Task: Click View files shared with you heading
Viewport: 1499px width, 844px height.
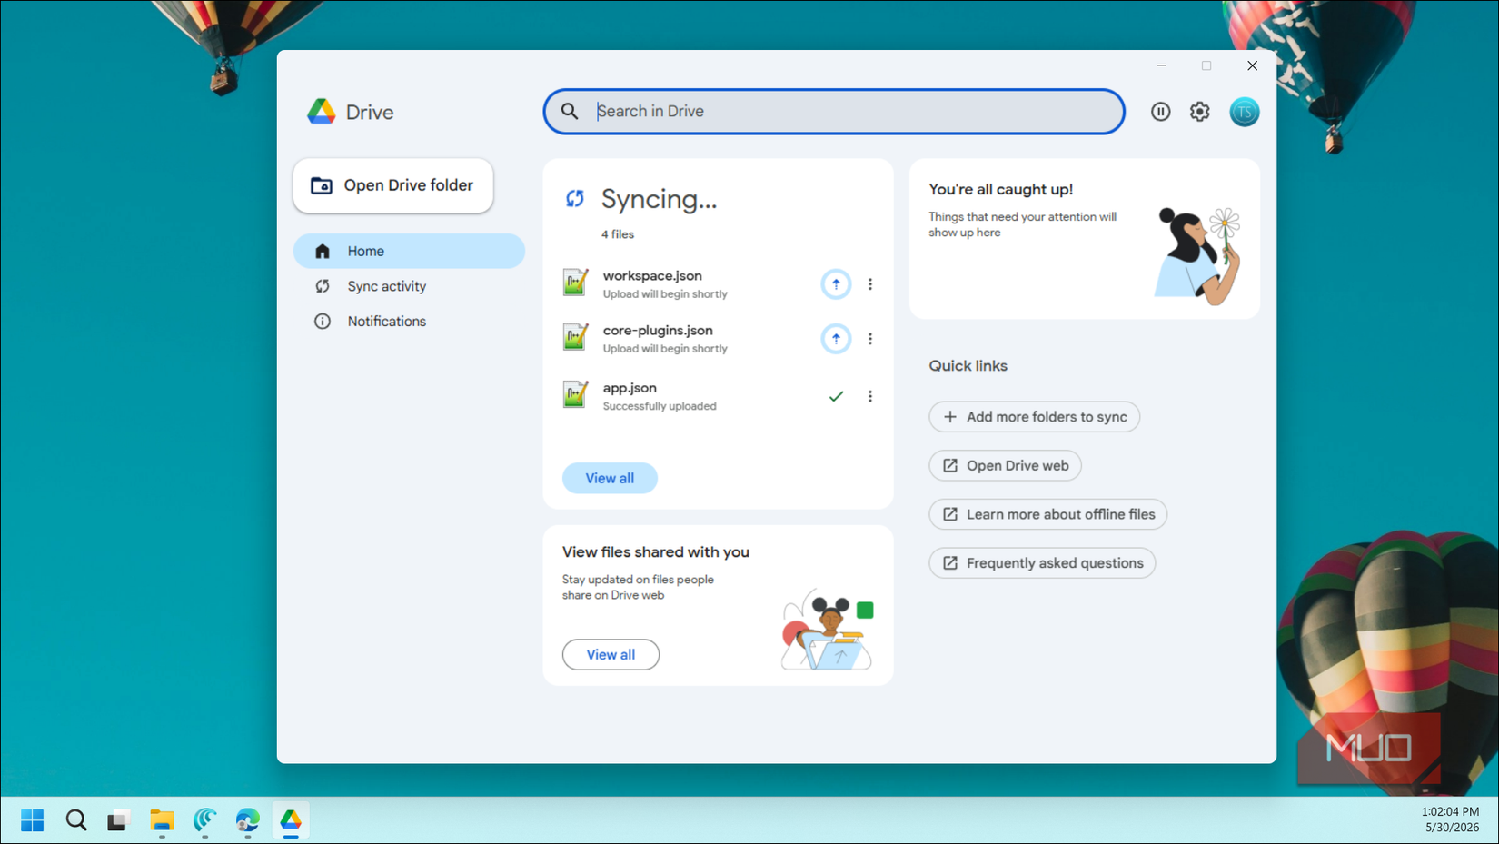Action: coord(656,551)
